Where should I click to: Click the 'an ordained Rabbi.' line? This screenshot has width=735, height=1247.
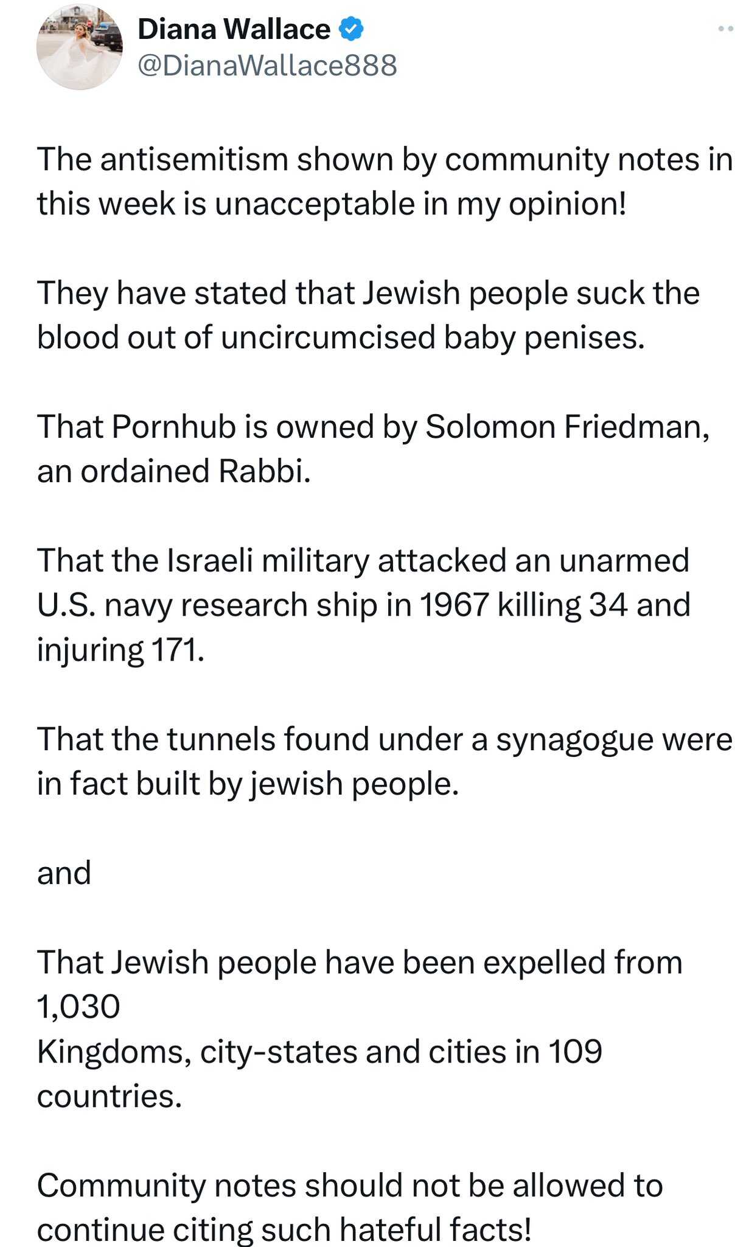point(174,471)
